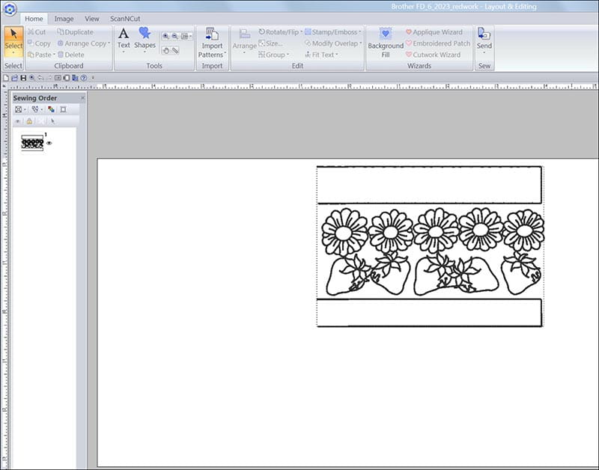Save via quick access floppy icon

pos(23,78)
